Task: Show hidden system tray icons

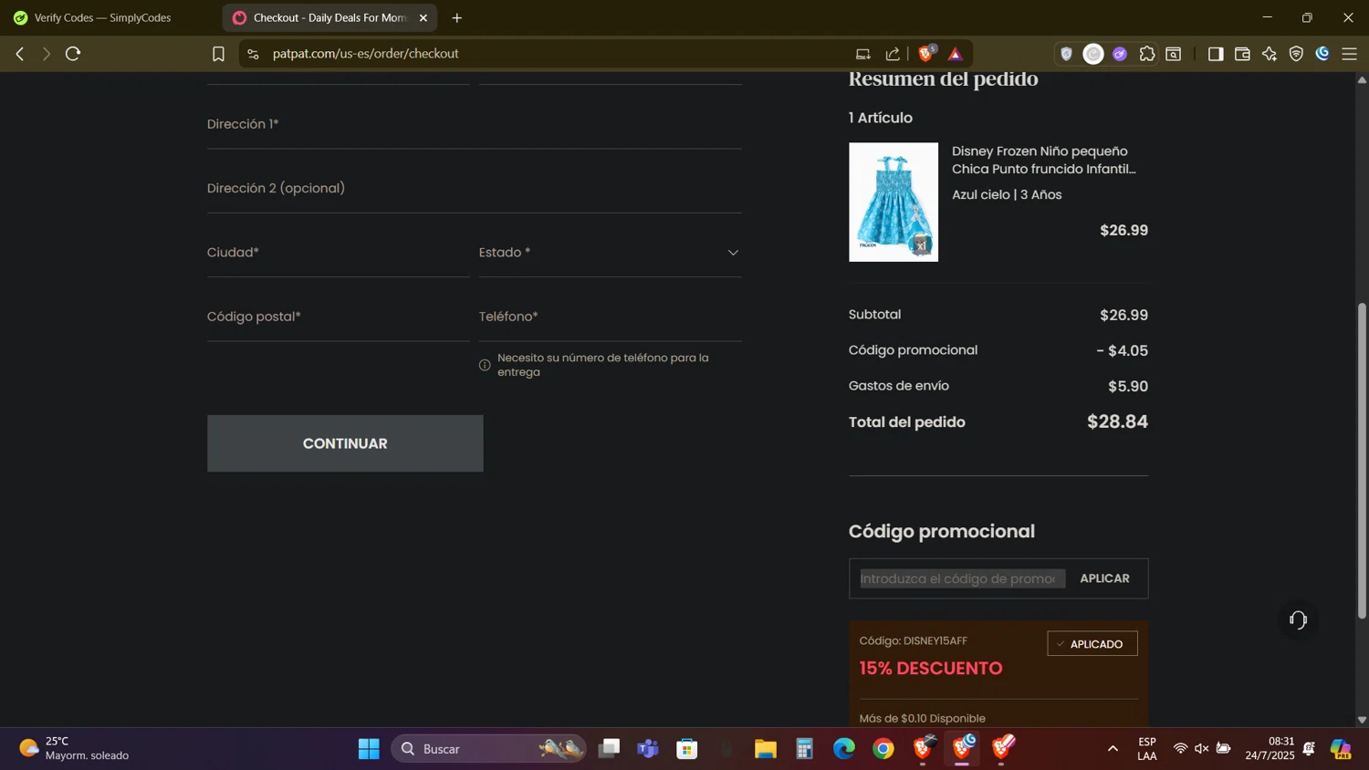Action: click(1113, 749)
